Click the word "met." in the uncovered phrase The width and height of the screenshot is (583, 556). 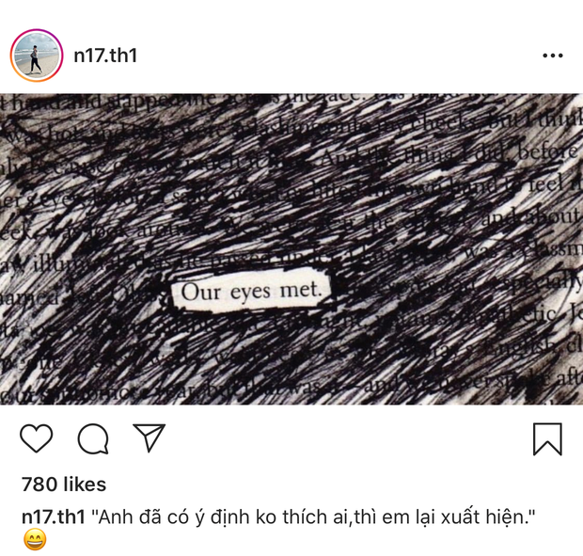click(x=300, y=290)
